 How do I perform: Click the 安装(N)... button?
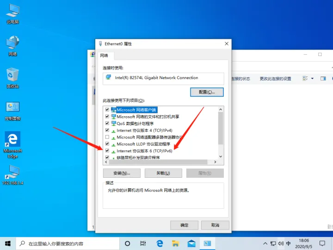point(122,173)
